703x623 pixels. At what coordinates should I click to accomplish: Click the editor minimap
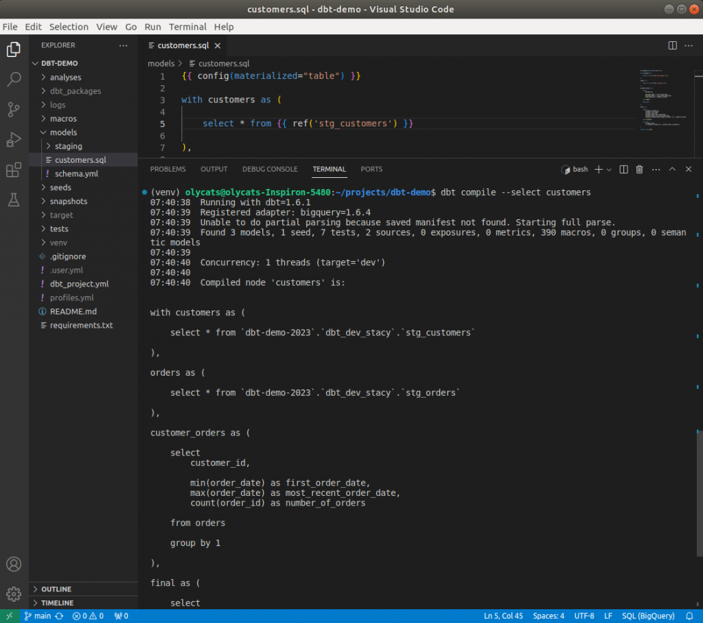point(665,100)
